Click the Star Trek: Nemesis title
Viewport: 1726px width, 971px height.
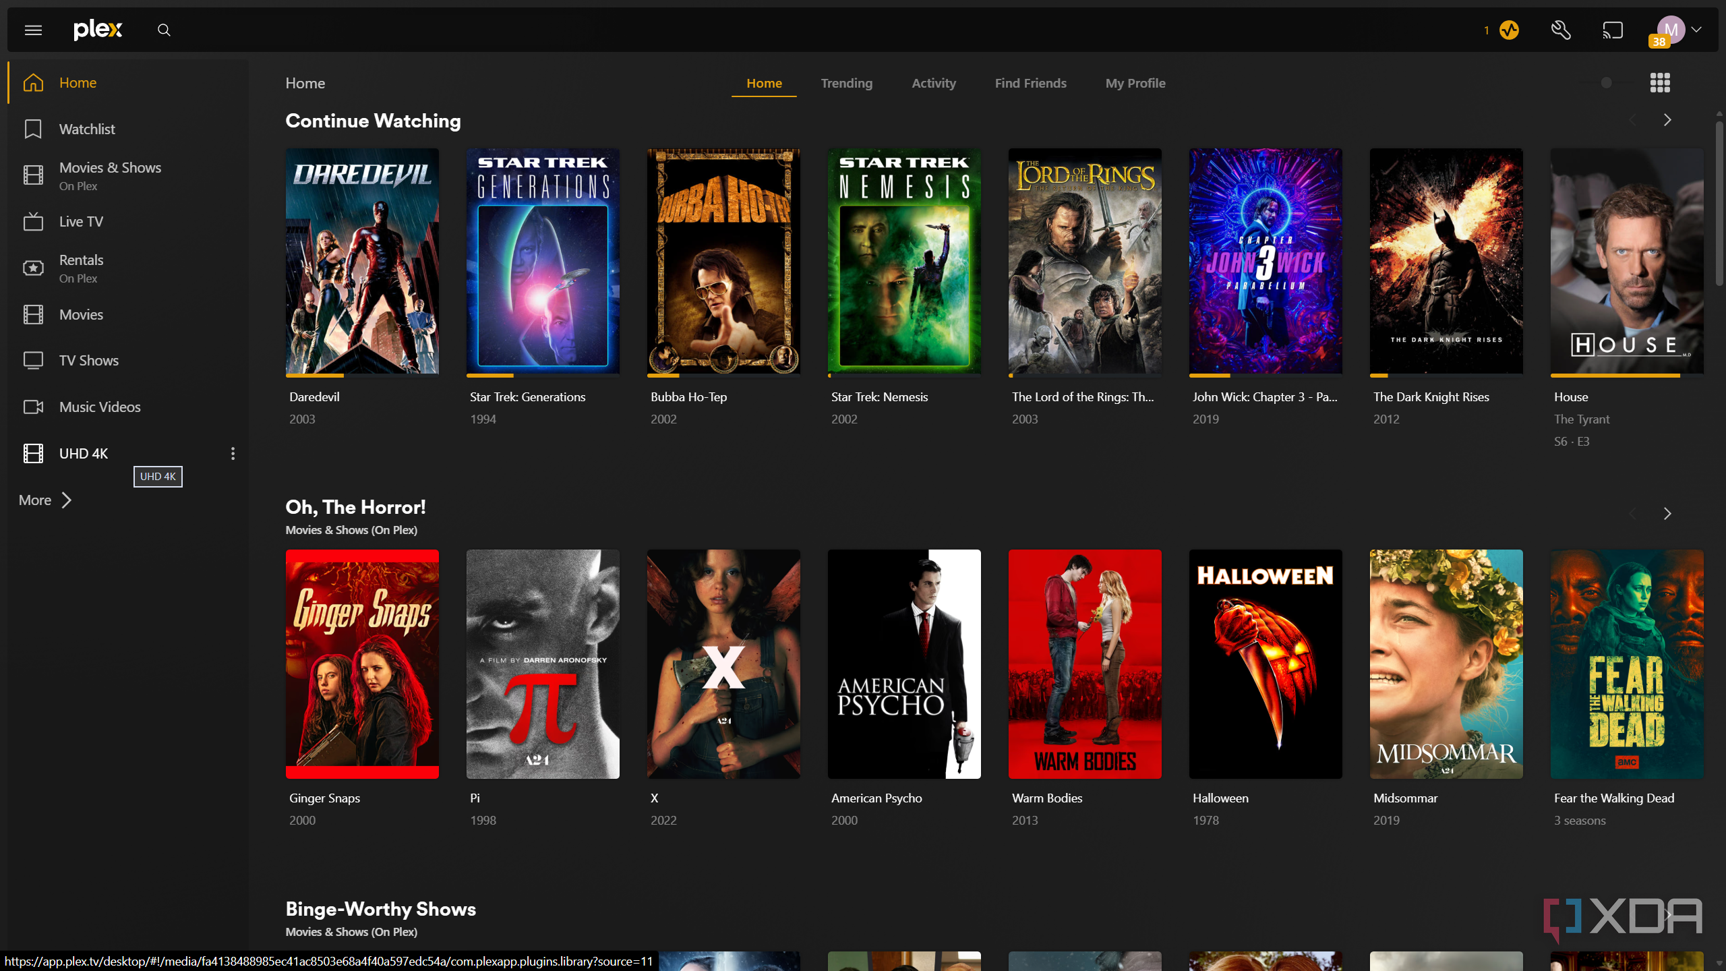pyautogui.click(x=879, y=397)
